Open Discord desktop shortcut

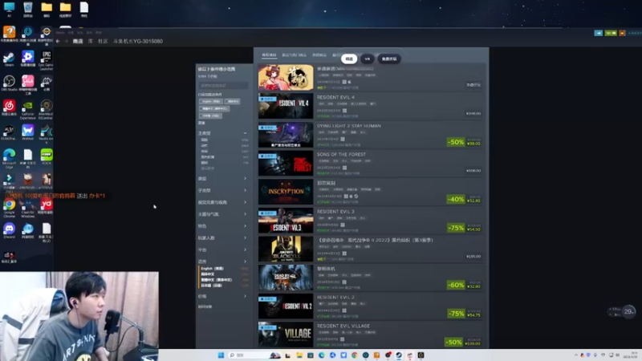click(9, 230)
